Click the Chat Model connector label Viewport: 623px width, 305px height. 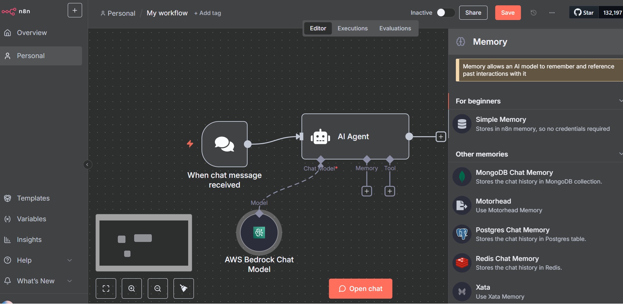tap(320, 169)
